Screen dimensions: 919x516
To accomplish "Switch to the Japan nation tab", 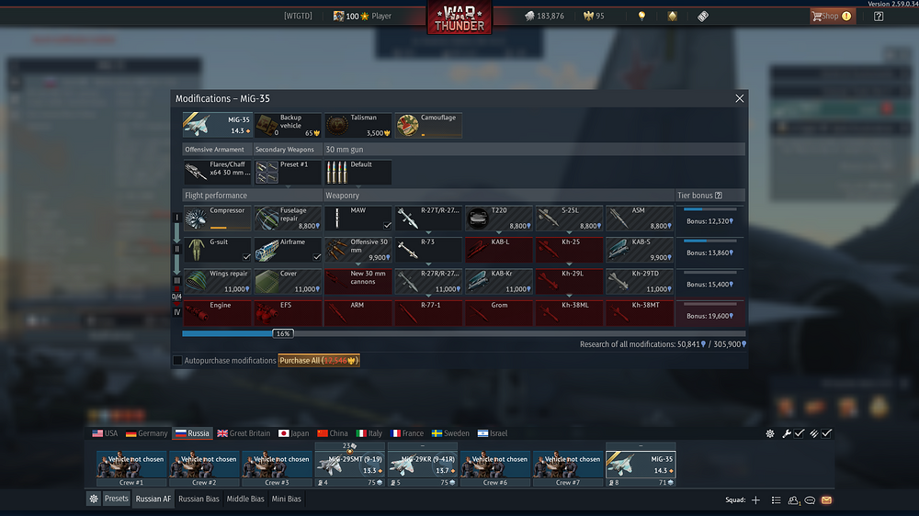I will click(294, 433).
